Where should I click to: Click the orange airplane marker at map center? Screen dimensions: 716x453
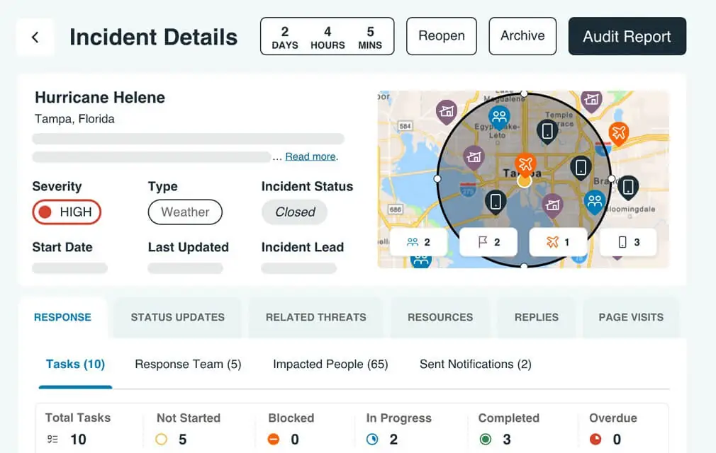point(525,164)
